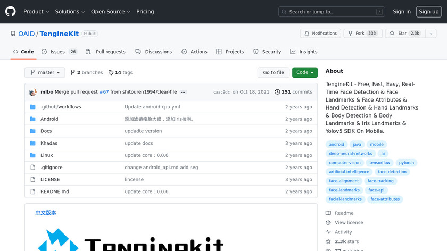Open the 'change android_api.md add seg' commit
447x251 pixels.
pyautogui.click(x=161, y=167)
